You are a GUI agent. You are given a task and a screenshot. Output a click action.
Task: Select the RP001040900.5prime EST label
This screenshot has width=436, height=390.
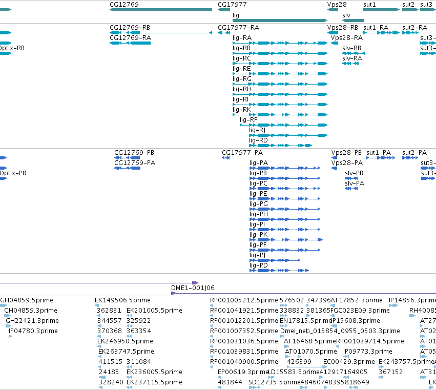click(x=244, y=362)
